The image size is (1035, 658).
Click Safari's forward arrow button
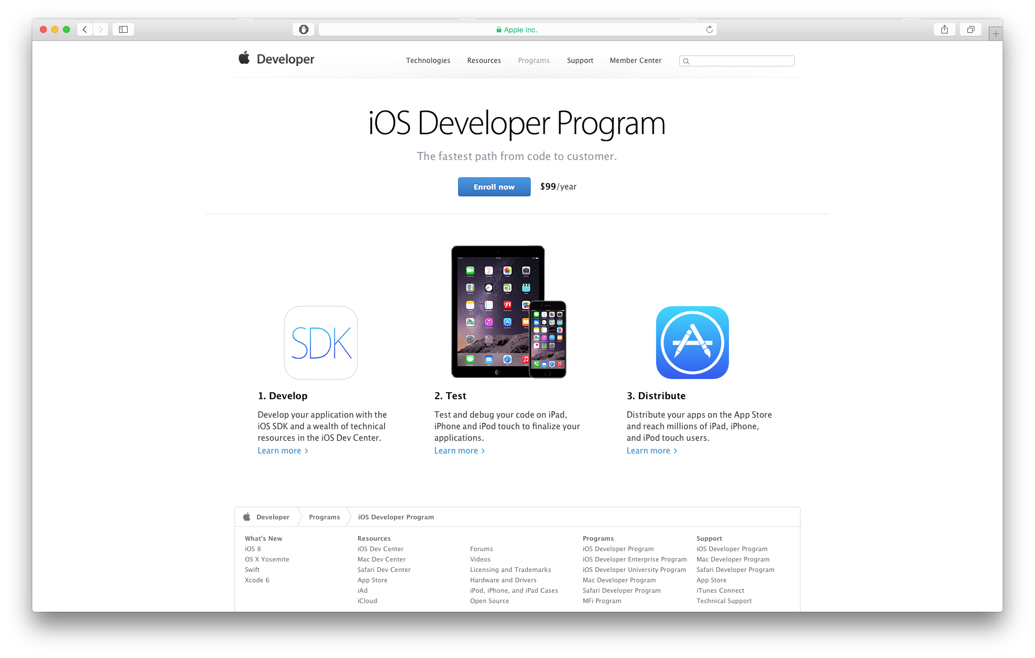(x=100, y=29)
